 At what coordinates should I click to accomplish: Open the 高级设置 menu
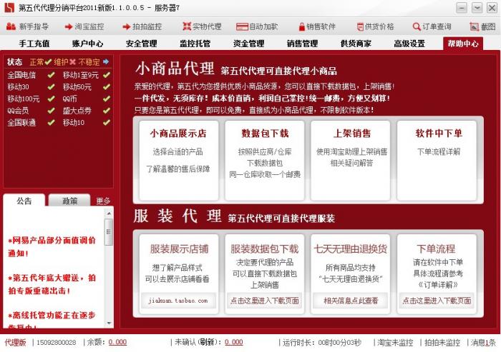409,44
